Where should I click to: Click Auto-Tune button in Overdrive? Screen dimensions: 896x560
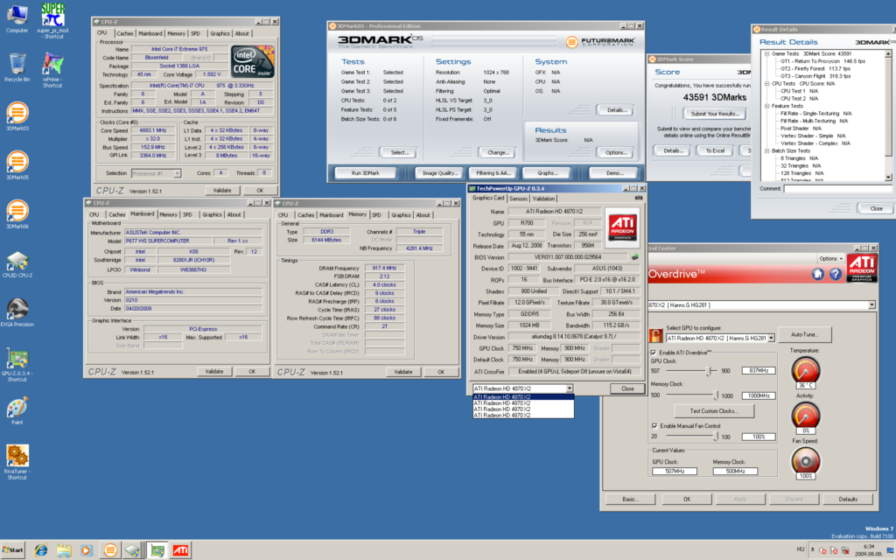pos(805,335)
